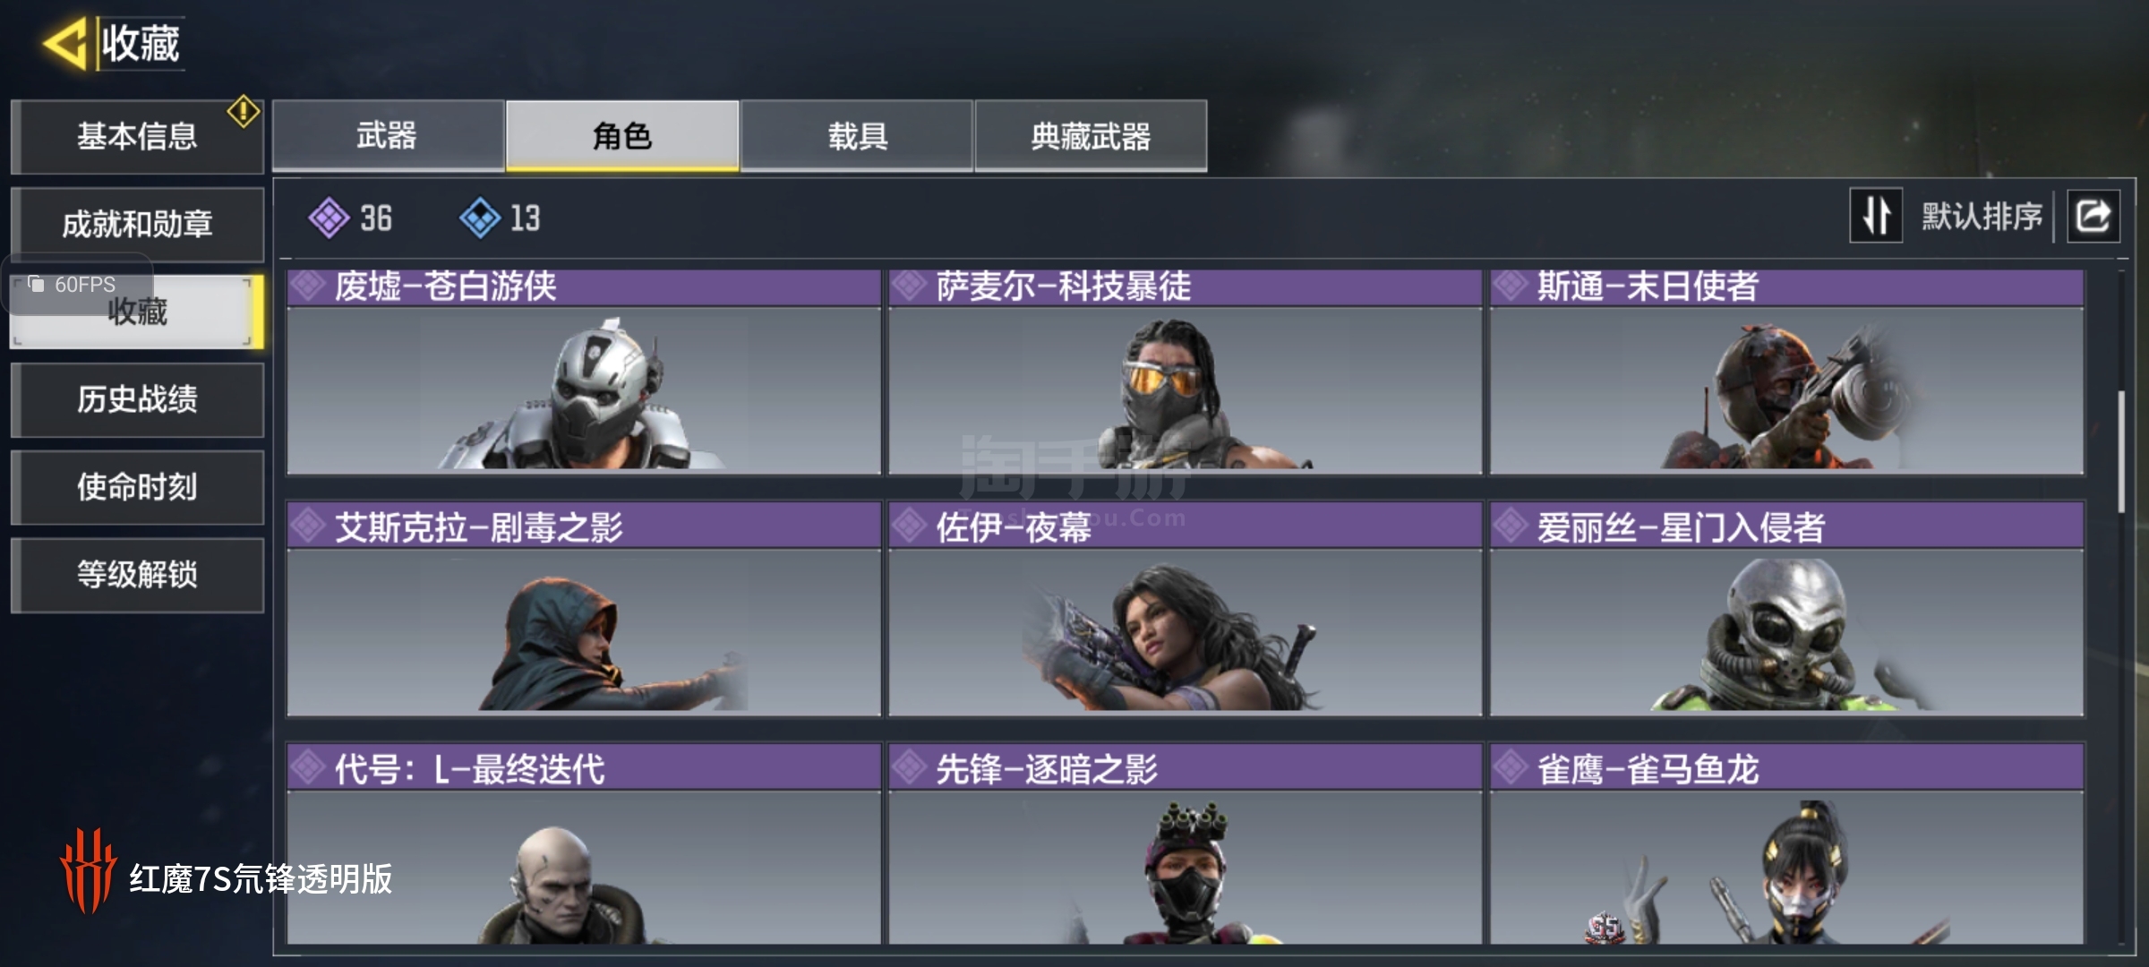2149x967 pixels.
Task: Click the vertical scrollbar of character list
Action: [2120, 452]
